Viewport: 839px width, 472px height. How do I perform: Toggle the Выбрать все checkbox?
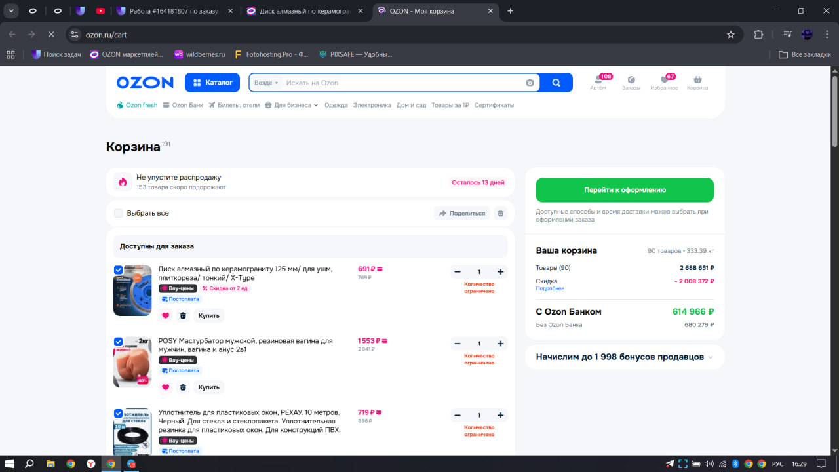(119, 213)
